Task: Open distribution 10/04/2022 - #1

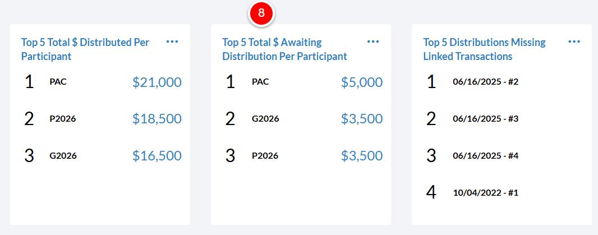Action: coord(485,192)
